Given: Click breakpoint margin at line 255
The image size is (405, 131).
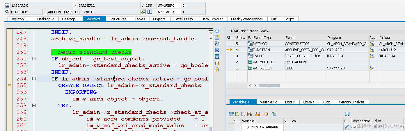Looking at the screenshot, I should click(x=10, y=85).
